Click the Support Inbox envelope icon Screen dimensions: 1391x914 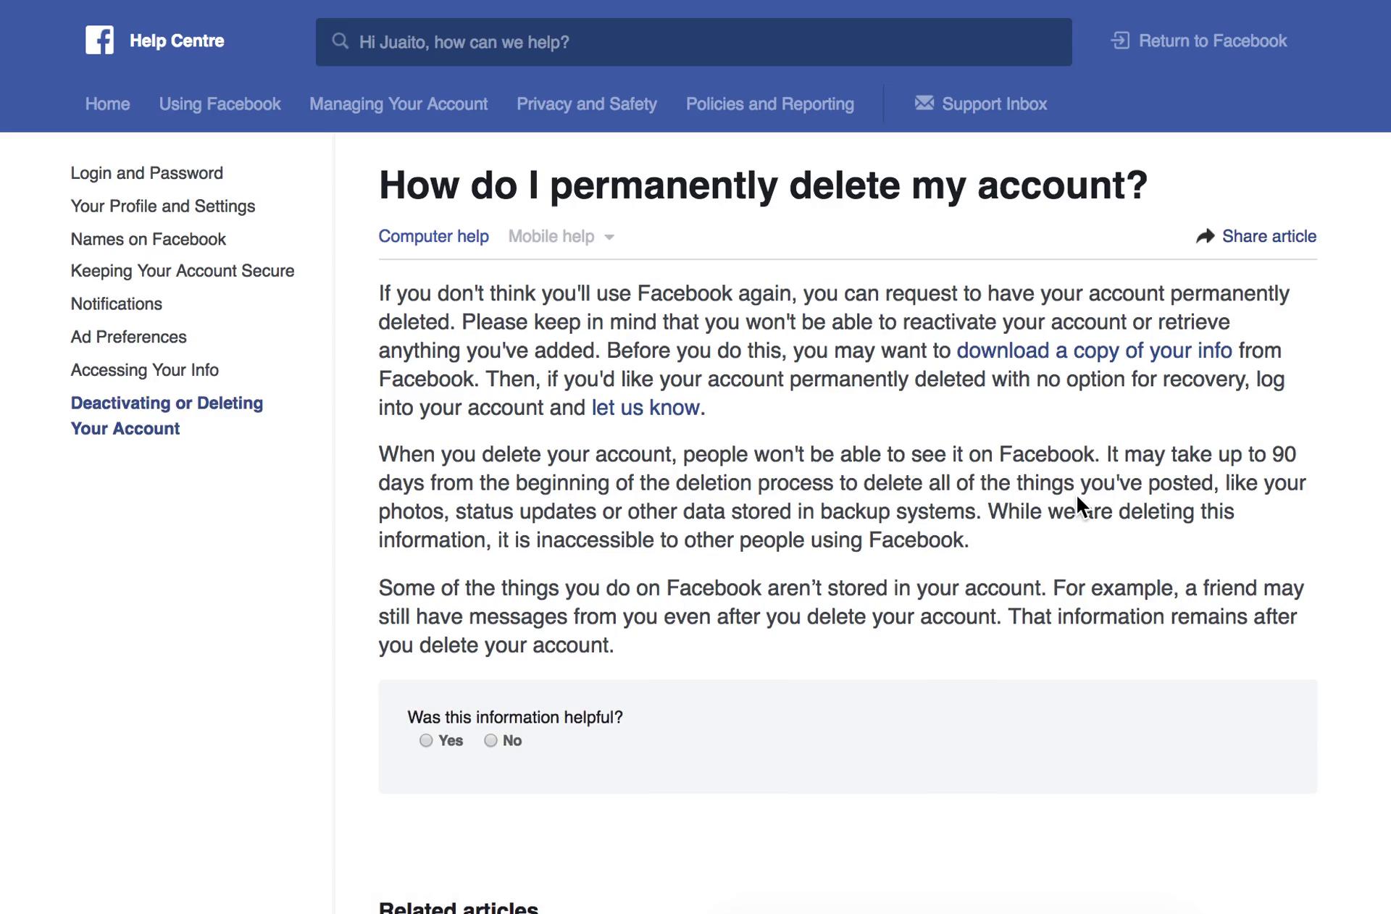coord(924,103)
